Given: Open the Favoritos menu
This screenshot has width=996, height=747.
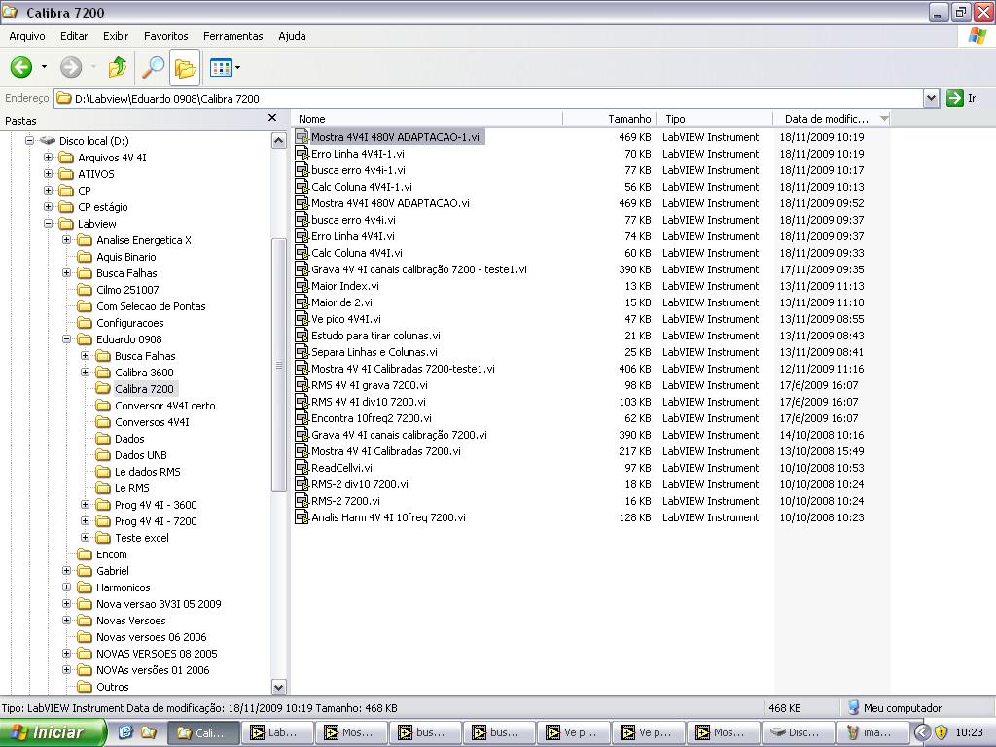Looking at the screenshot, I should click(x=165, y=36).
